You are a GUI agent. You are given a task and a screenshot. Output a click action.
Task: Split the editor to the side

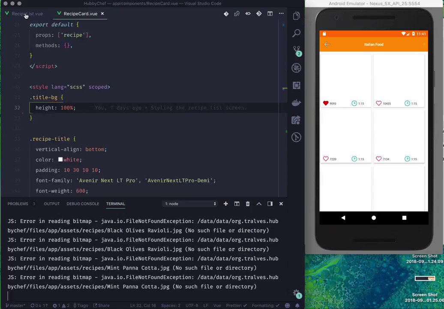270,14
